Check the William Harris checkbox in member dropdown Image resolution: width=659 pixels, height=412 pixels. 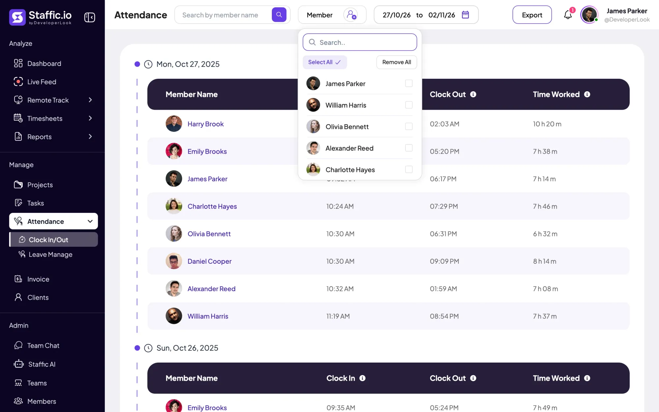pos(409,105)
